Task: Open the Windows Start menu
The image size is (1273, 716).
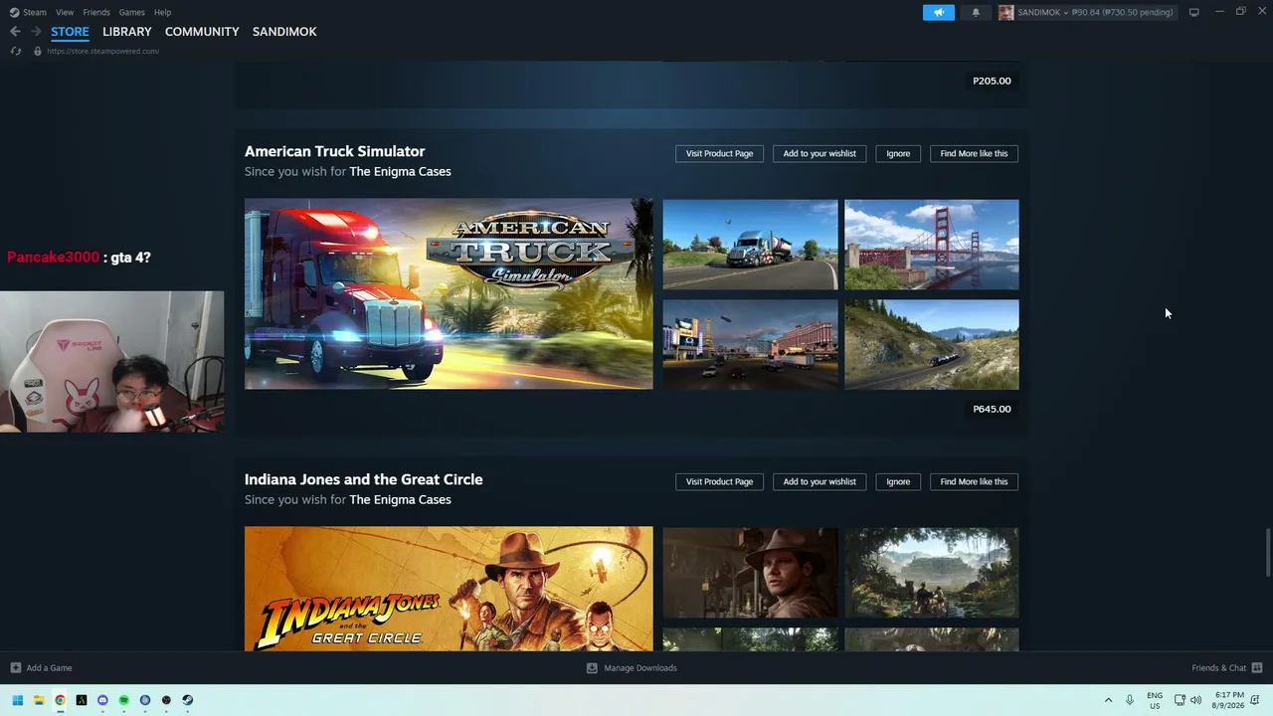Action: [x=17, y=700]
